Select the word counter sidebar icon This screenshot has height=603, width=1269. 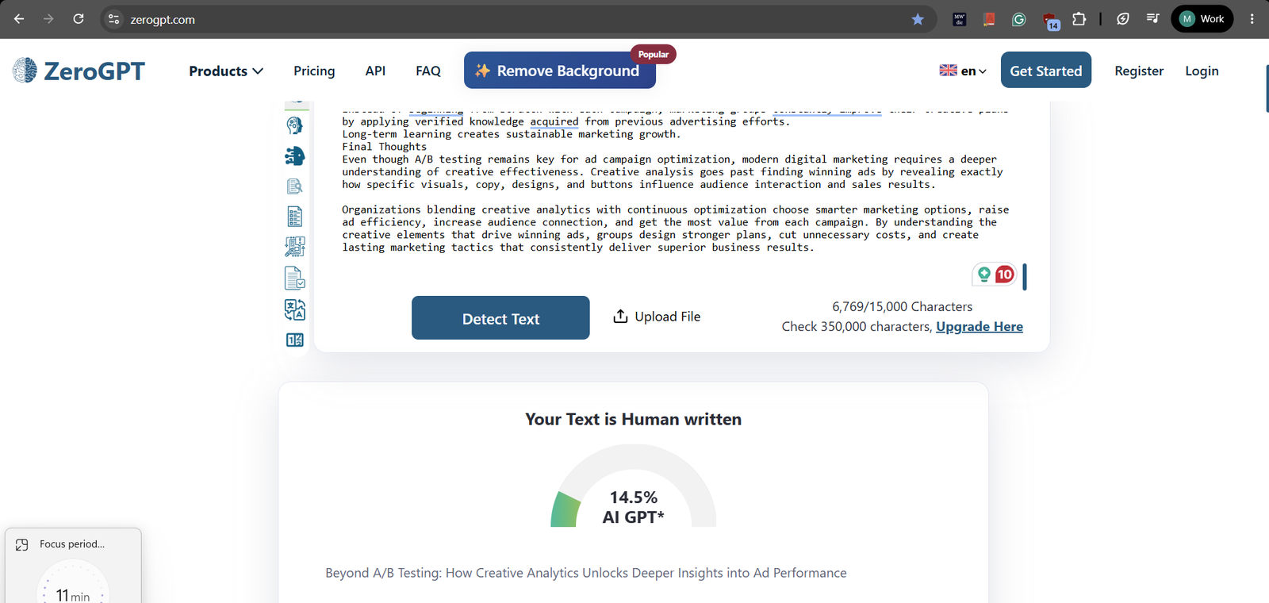(x=294, y=340)
